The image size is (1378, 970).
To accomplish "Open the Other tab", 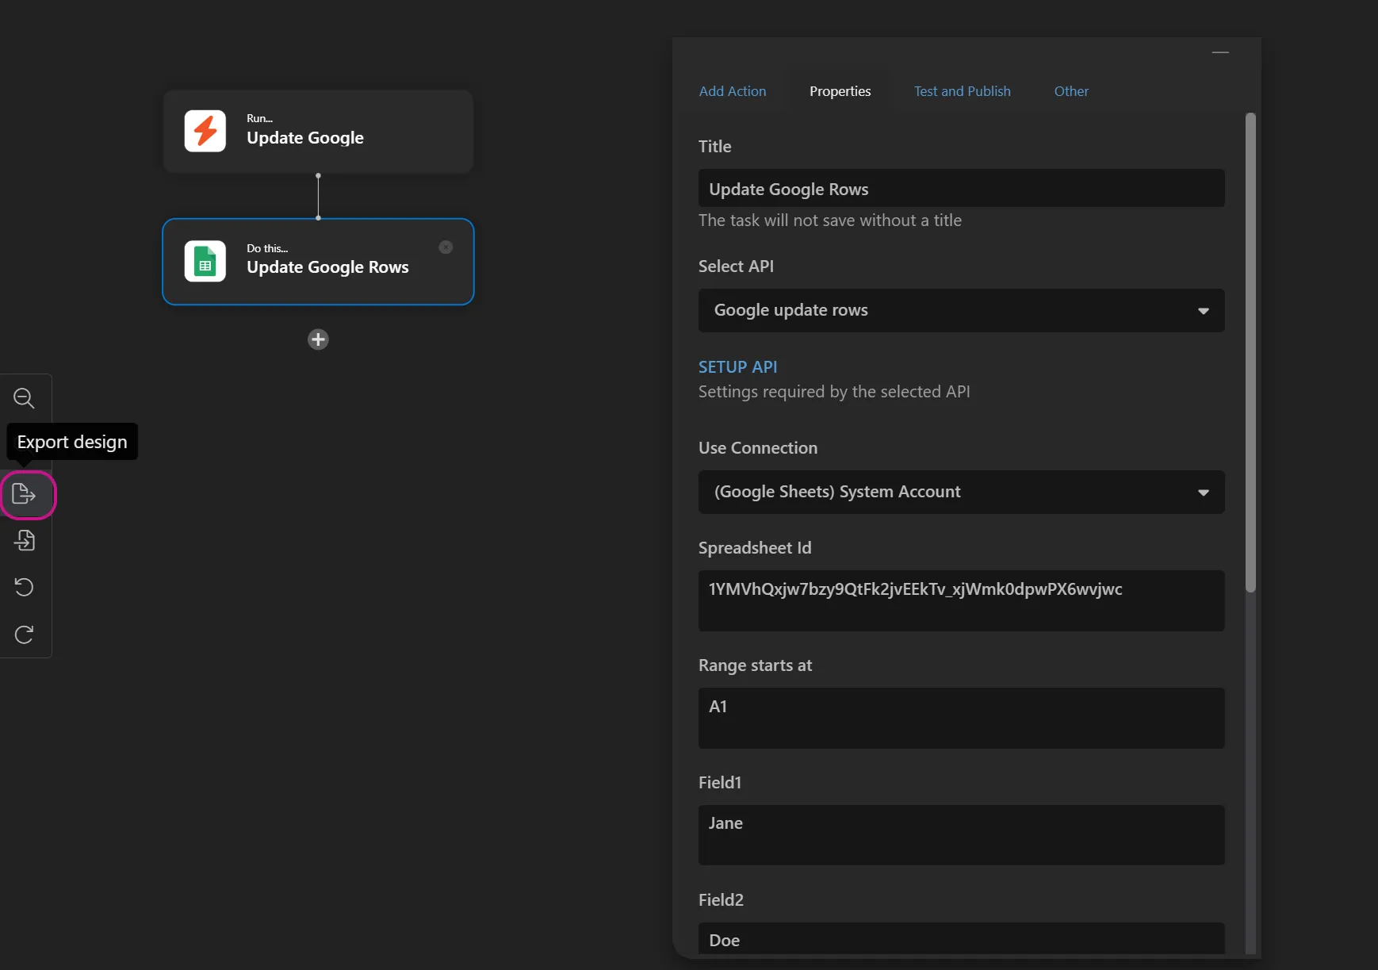I will (1071, 91).
